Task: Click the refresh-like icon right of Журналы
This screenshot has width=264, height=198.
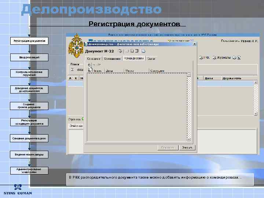Action: (x=234, y=58)
